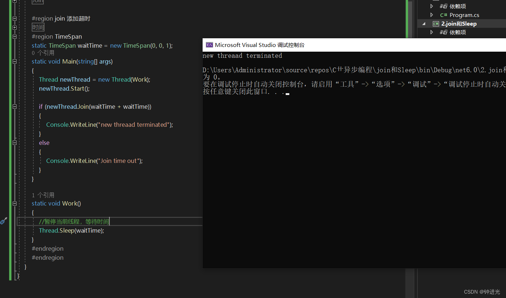Collapse the '#region join 添加超时' block

point(14,18)
